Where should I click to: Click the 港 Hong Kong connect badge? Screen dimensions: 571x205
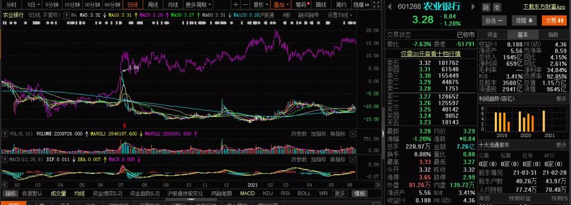tap(496, 7)
